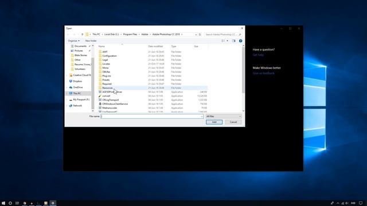Select the Volunteers folder in sidebar

80,69
